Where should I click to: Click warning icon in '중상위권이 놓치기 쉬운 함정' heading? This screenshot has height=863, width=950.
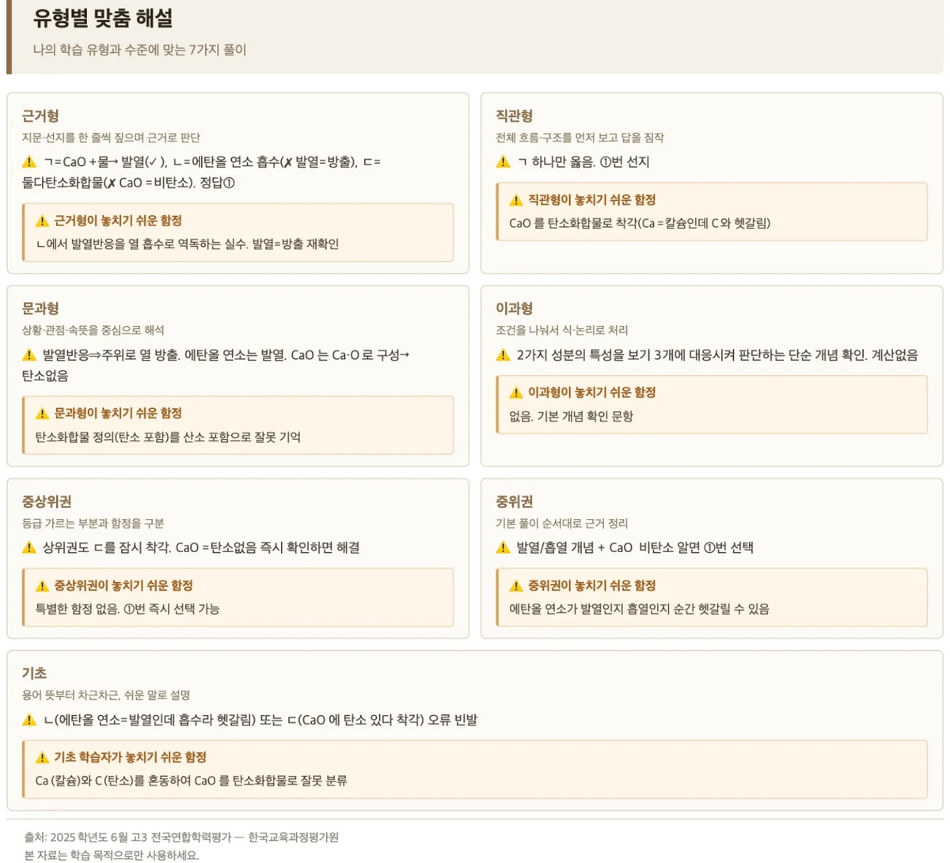point(43,585)
